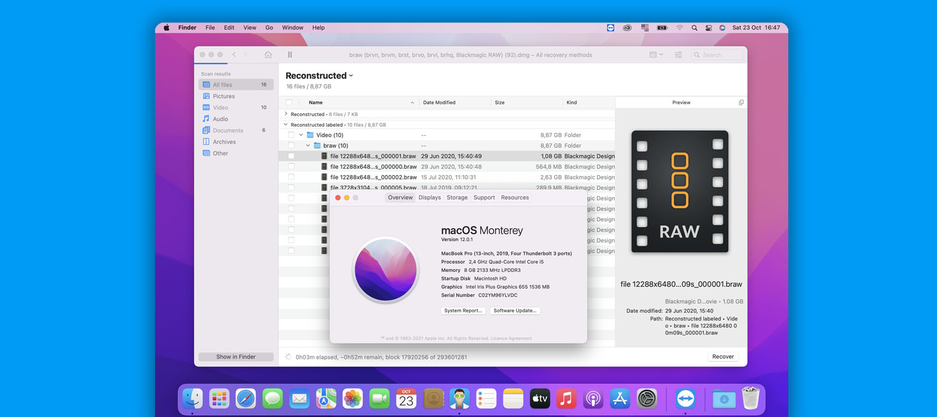The height and width of the screenshot is (417, 937).
Task: Click the blue folder icon for Video (10)
Action: coord(310,135)
